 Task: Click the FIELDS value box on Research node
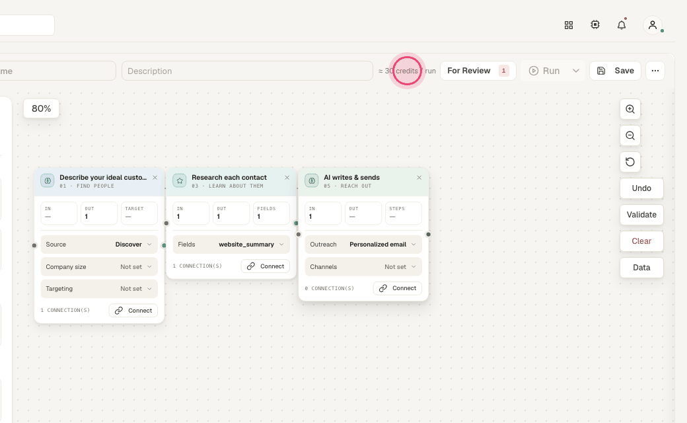pos(271,213)
